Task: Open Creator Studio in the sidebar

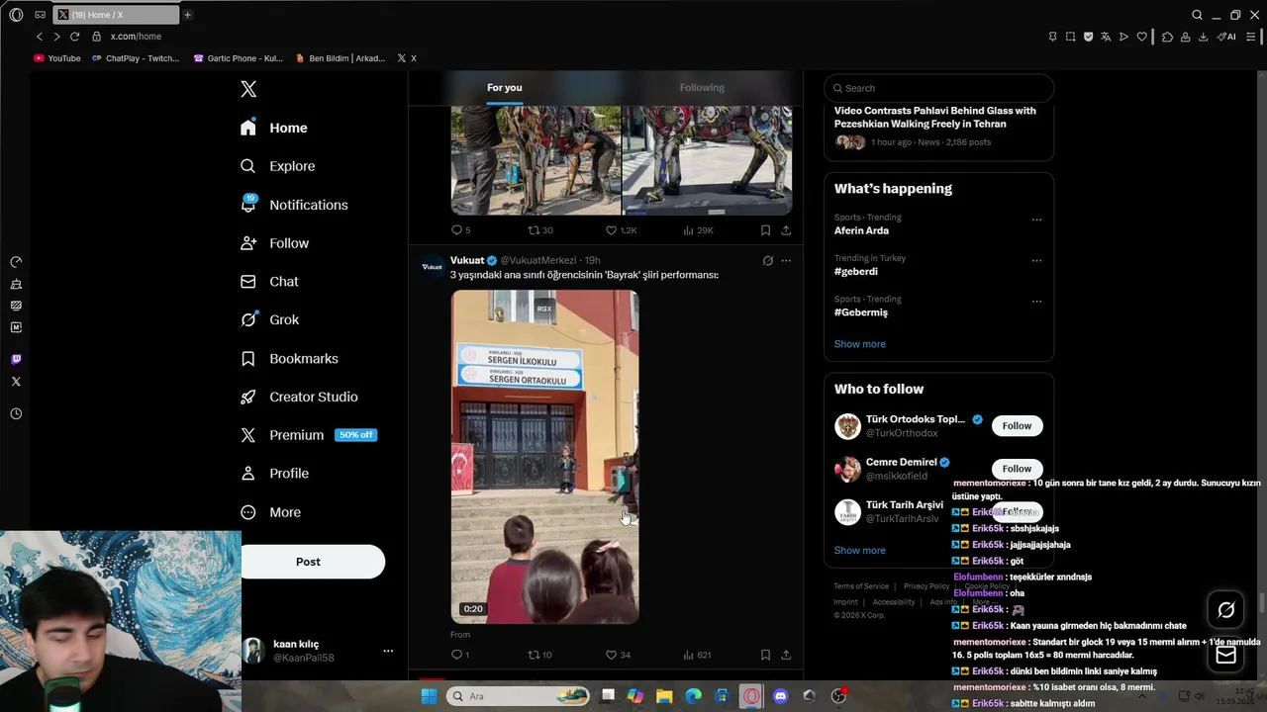Action: click(x=299, y=397)
